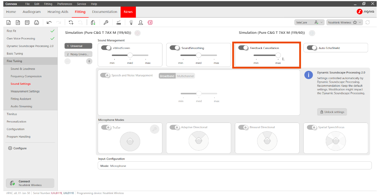Click the Input-Configuration Mode field

[x=235, y=166]
